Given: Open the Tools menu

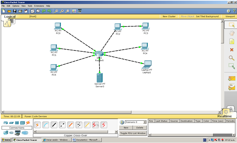Looking at the screenshot, I should 30,6.
